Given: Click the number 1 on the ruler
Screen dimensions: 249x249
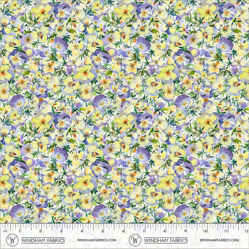Looking at the screenshot, I should click(20, 231).
